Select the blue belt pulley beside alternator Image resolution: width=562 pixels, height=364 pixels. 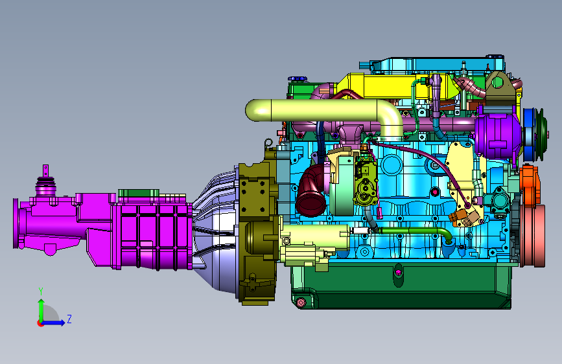pos(530,134)
